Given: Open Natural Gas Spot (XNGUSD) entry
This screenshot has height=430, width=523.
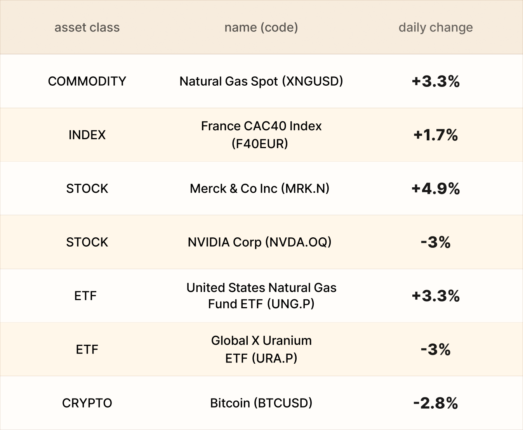Looking at the screenshot, I should 261,81.
